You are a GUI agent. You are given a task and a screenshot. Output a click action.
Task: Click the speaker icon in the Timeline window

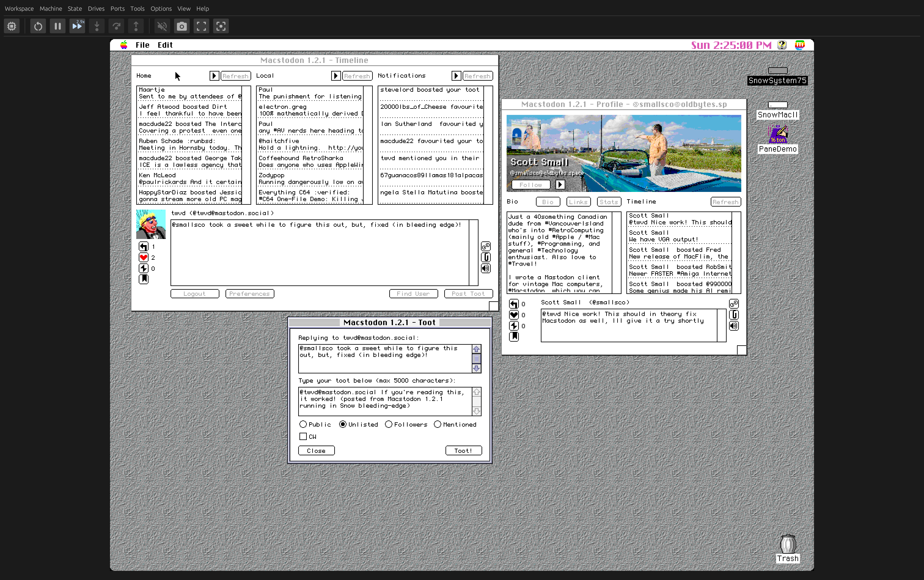[x=486, y=269]
